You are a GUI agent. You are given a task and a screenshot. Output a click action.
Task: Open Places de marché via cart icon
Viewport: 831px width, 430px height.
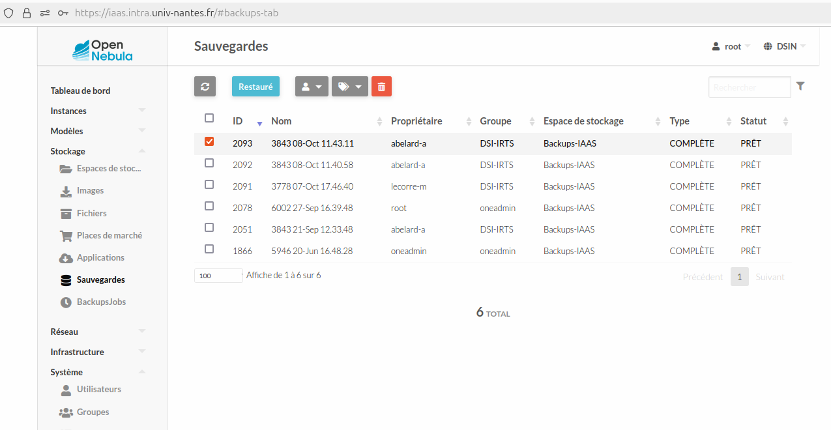point(65,235)
